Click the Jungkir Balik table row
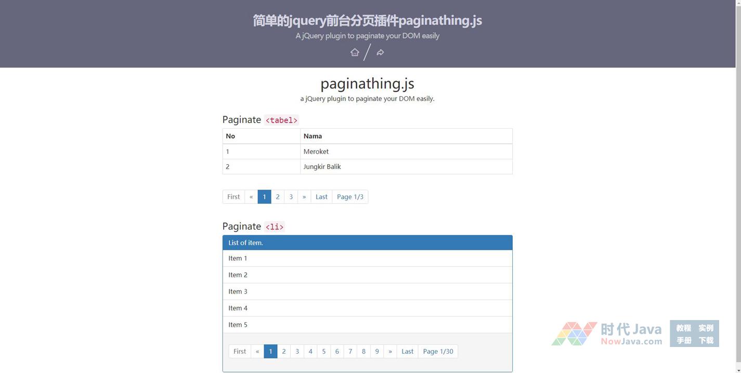This screenshot has height=373, width=741. [x=367, y=167]
